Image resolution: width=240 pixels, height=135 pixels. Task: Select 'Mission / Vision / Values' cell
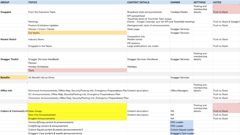[x=77, y=29]
